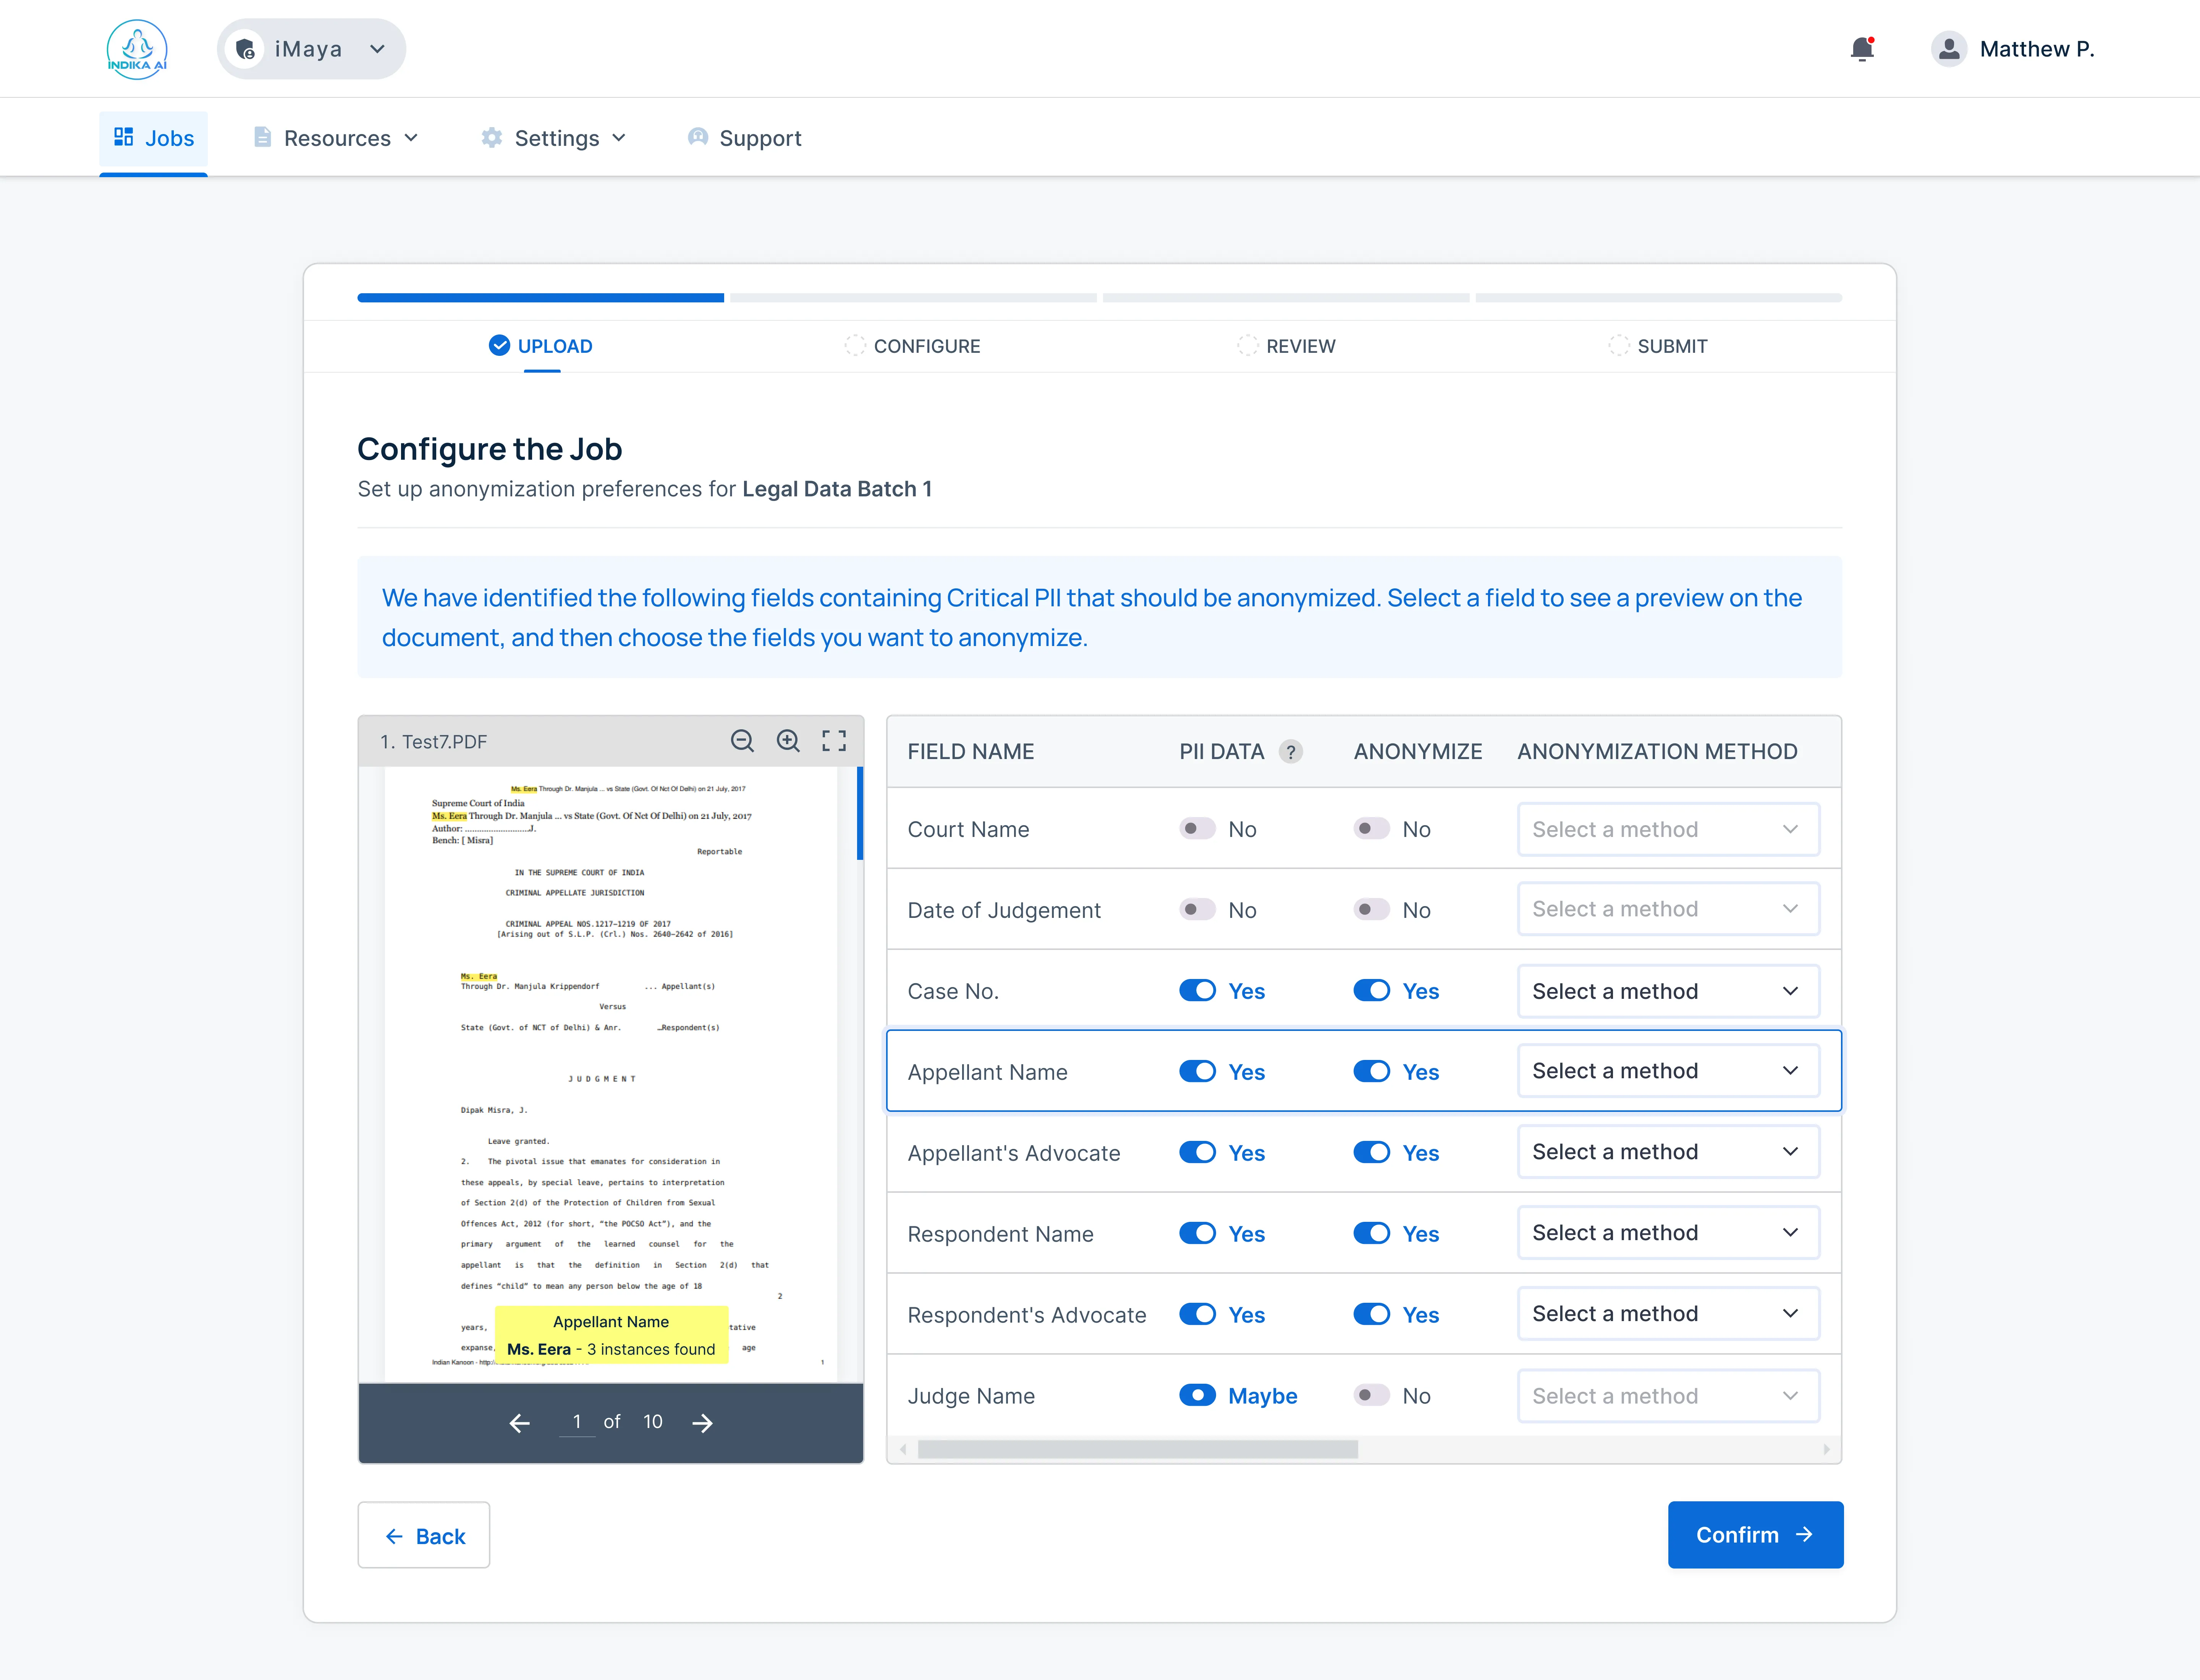The image size is (2200, 1680).
Task: Open the Support tab
Action: [x=745, y=138]
